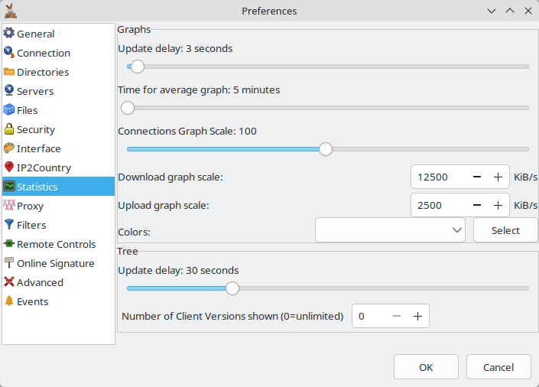
Task: Select Remote Controls page
Action: click(58, 244)
